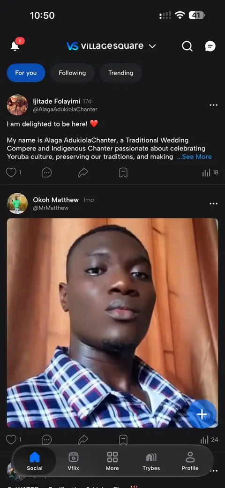Open options menu on Okoh Matthew's post
The height and width of the screenshot is (488, 225).
[x=213, y=203]
